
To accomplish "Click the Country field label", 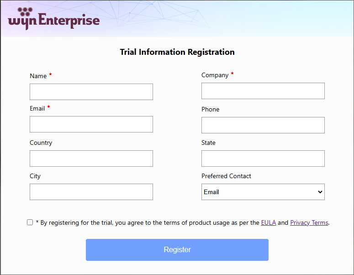I will tap(41, 143).
